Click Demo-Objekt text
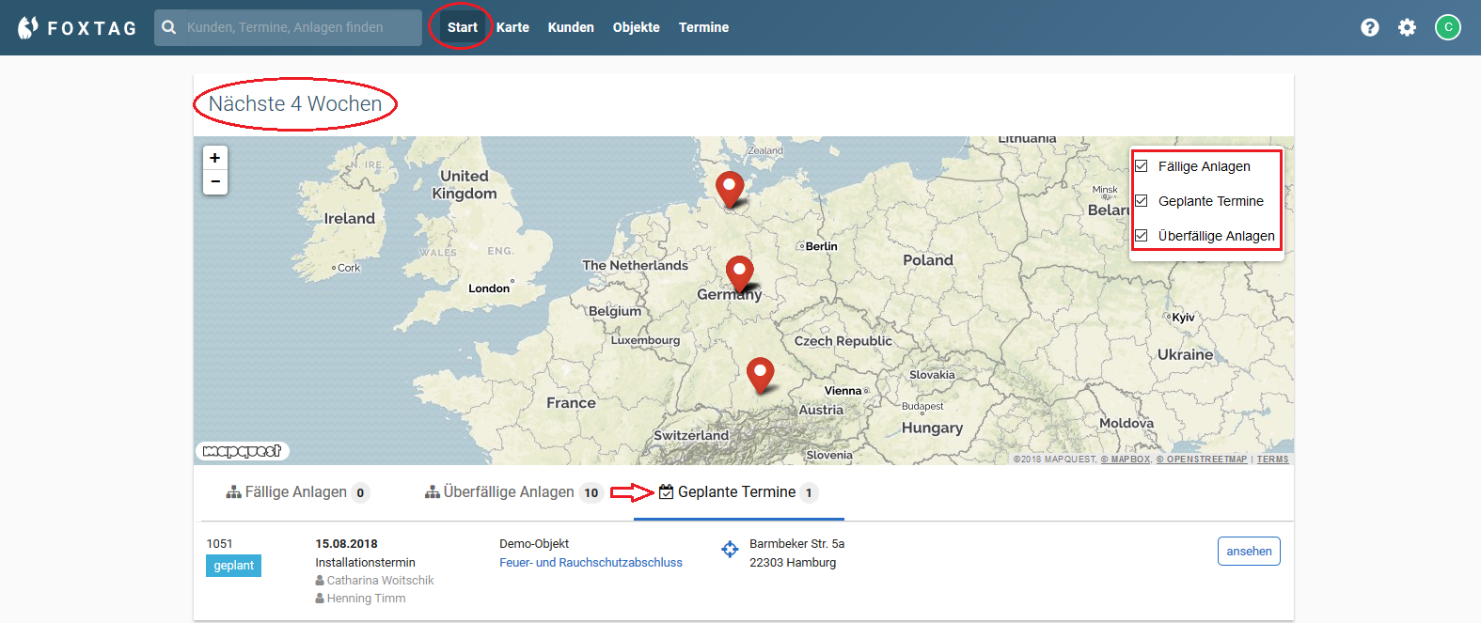Image resolution: width=1481 pixels, height=623 pixels. coord(534,544)
